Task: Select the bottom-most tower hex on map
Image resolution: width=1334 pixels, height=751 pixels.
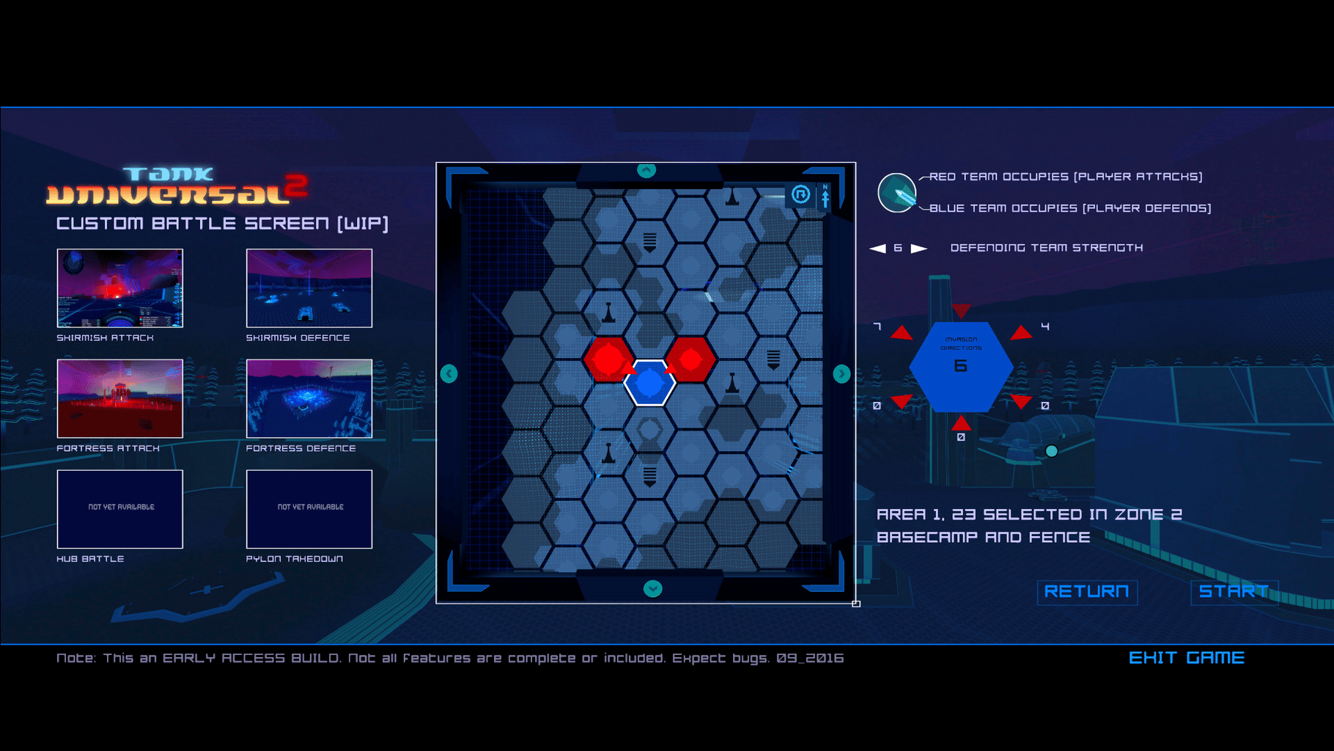Action: tap(608, 453)
